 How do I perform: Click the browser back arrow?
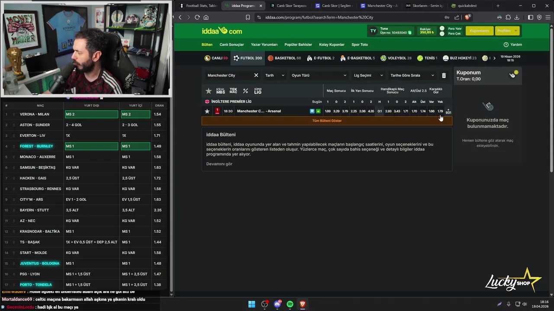click(180, 17)
